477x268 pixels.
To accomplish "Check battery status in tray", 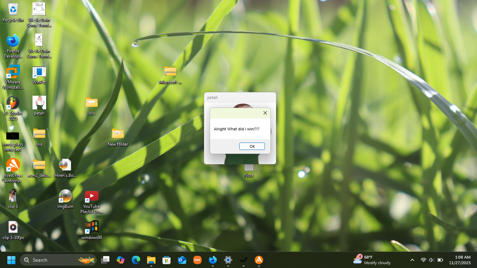I will 440,260.
